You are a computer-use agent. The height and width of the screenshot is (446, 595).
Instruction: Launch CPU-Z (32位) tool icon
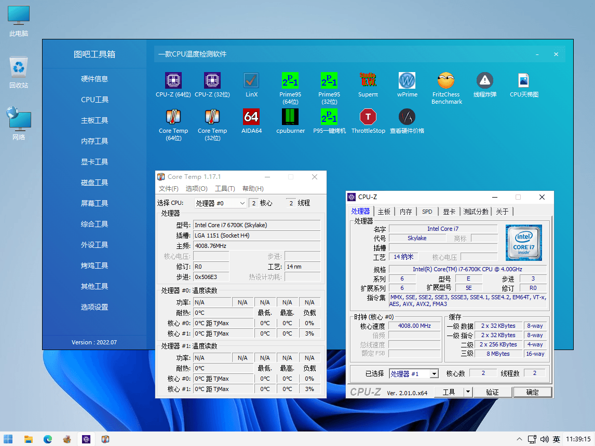tap(212, 80)
